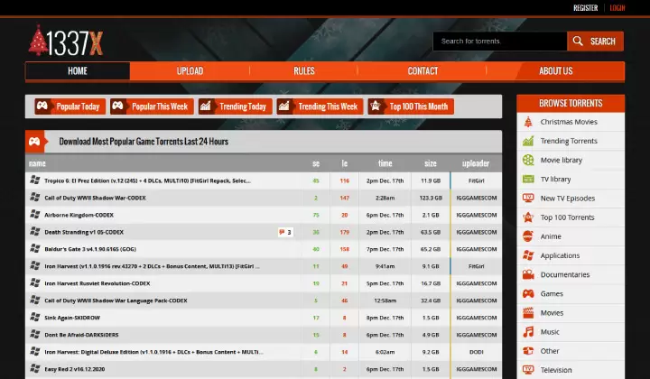Viewport: 650px width, 379px height.
Task: Click star icon beside Top 100 This Month
Action: pyautogui.click(x=376, y=106)
